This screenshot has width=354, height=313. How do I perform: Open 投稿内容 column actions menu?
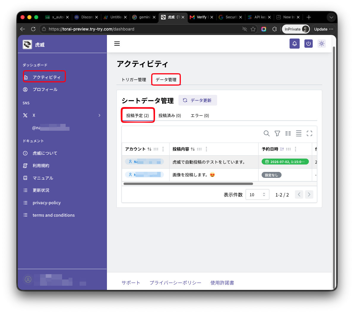(x=206, y=149)
